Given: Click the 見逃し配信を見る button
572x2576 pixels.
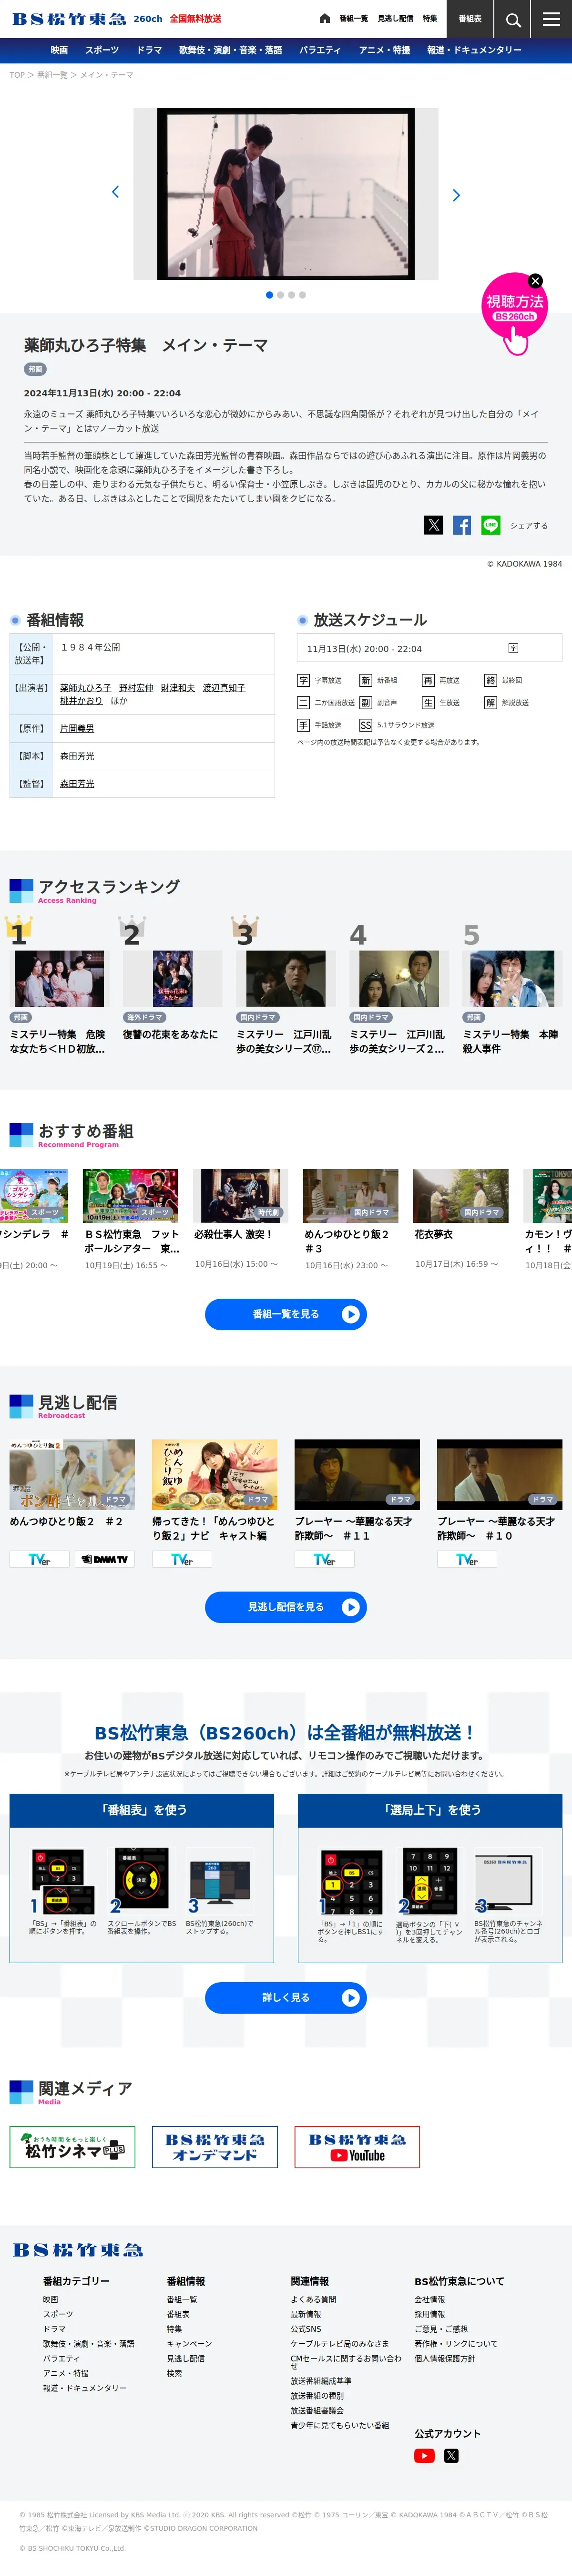Looking at the screenshot, I should point(286,1607).
